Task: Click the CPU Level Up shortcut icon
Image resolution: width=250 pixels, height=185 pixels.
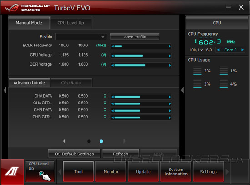Action: (x=40, y=172)
